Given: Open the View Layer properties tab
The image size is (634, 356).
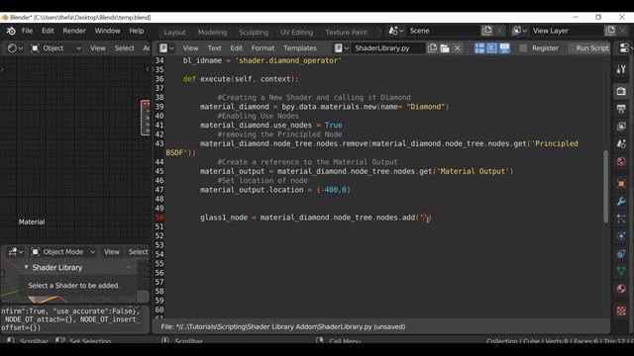Looking at the screenshot, I should click(x=621, y=126).
